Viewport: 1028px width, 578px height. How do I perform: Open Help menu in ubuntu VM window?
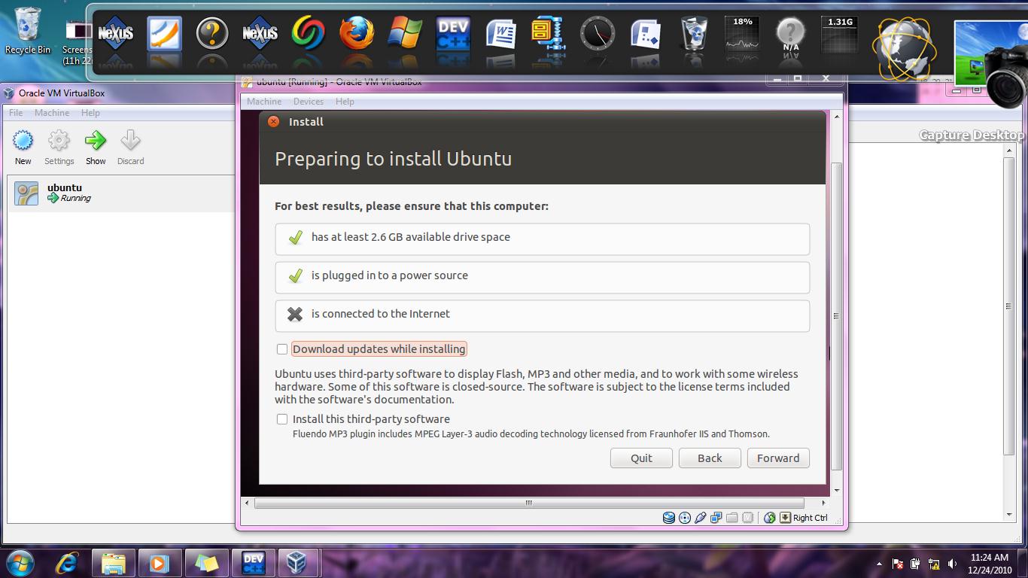(345, 102)
